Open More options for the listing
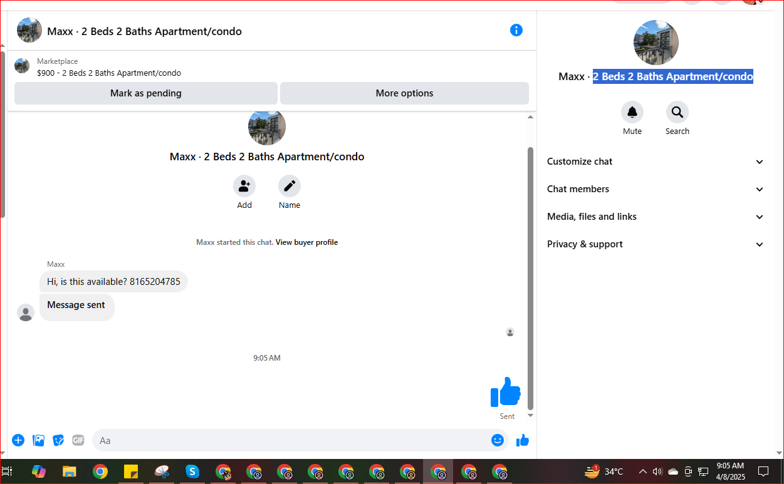This screenshot has height=484, width=784. coord(404,93)
